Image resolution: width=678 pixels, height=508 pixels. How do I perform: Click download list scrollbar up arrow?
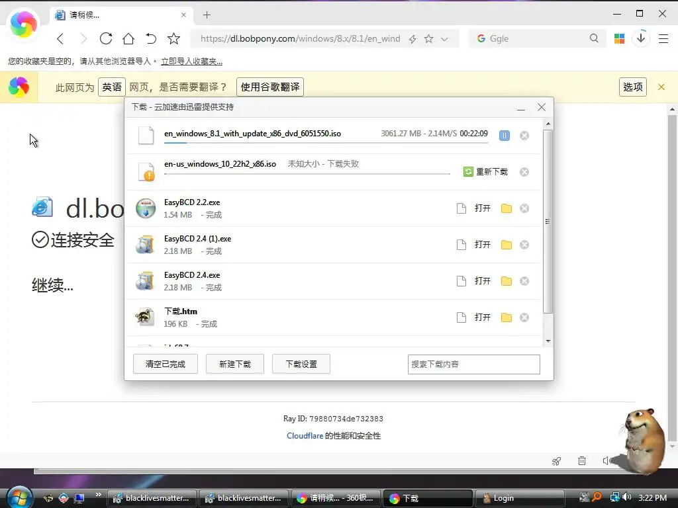(x=548, y=124)
